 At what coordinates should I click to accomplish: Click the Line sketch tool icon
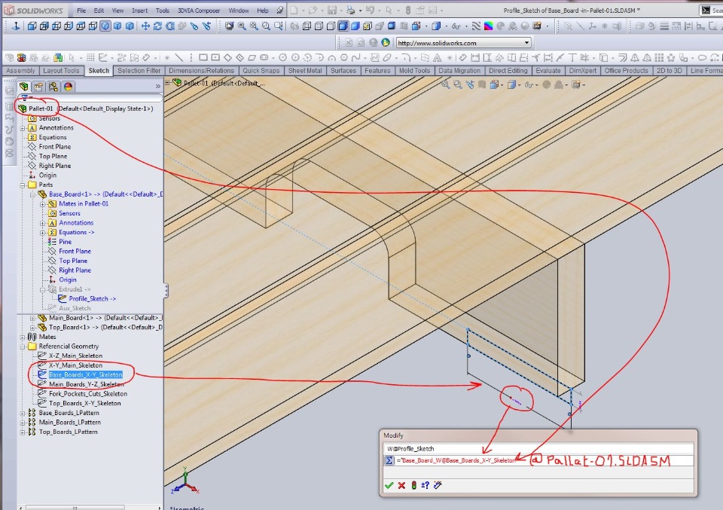click(178, 58)
